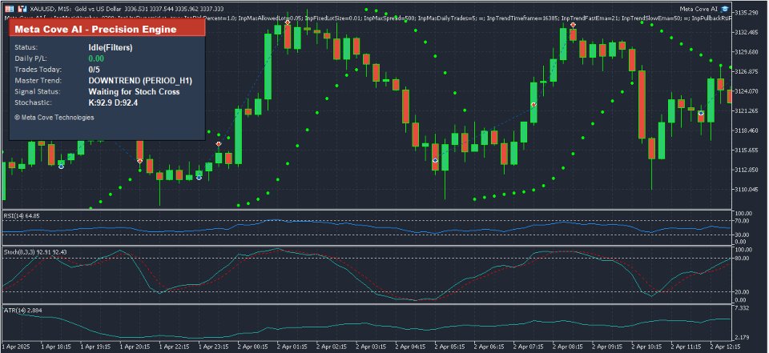
Task: Click the Meta Cove AI expert hat icon
Action: coord(724,9)
